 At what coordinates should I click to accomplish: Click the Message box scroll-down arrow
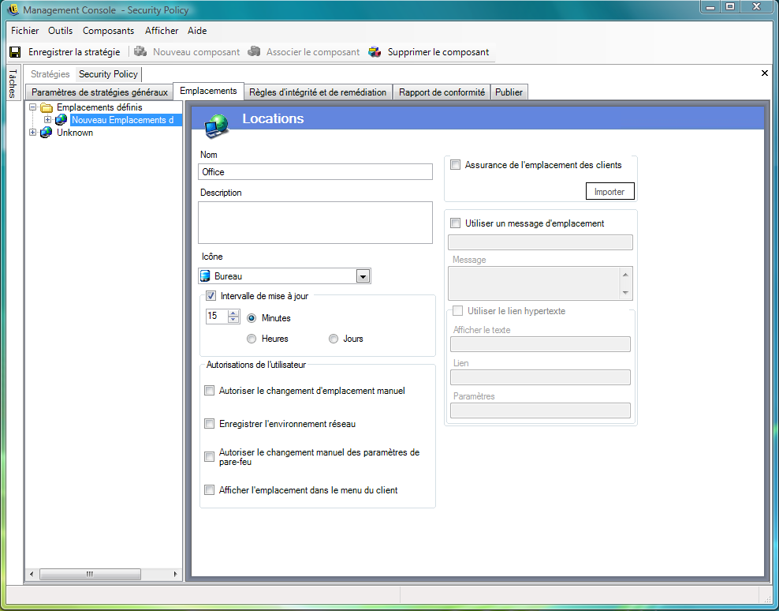[625, 293]
